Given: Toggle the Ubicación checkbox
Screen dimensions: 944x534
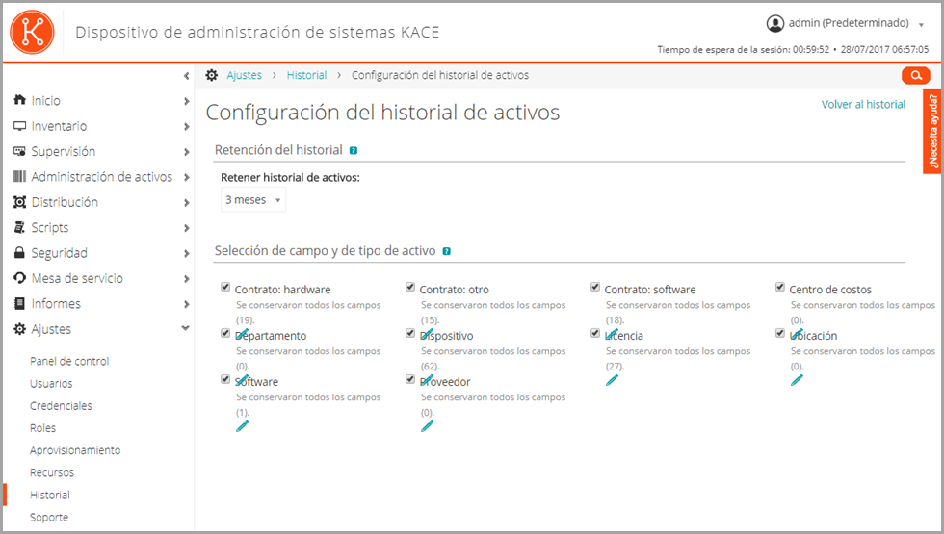Looking at the screenshot, I should (x=779, y=333).
